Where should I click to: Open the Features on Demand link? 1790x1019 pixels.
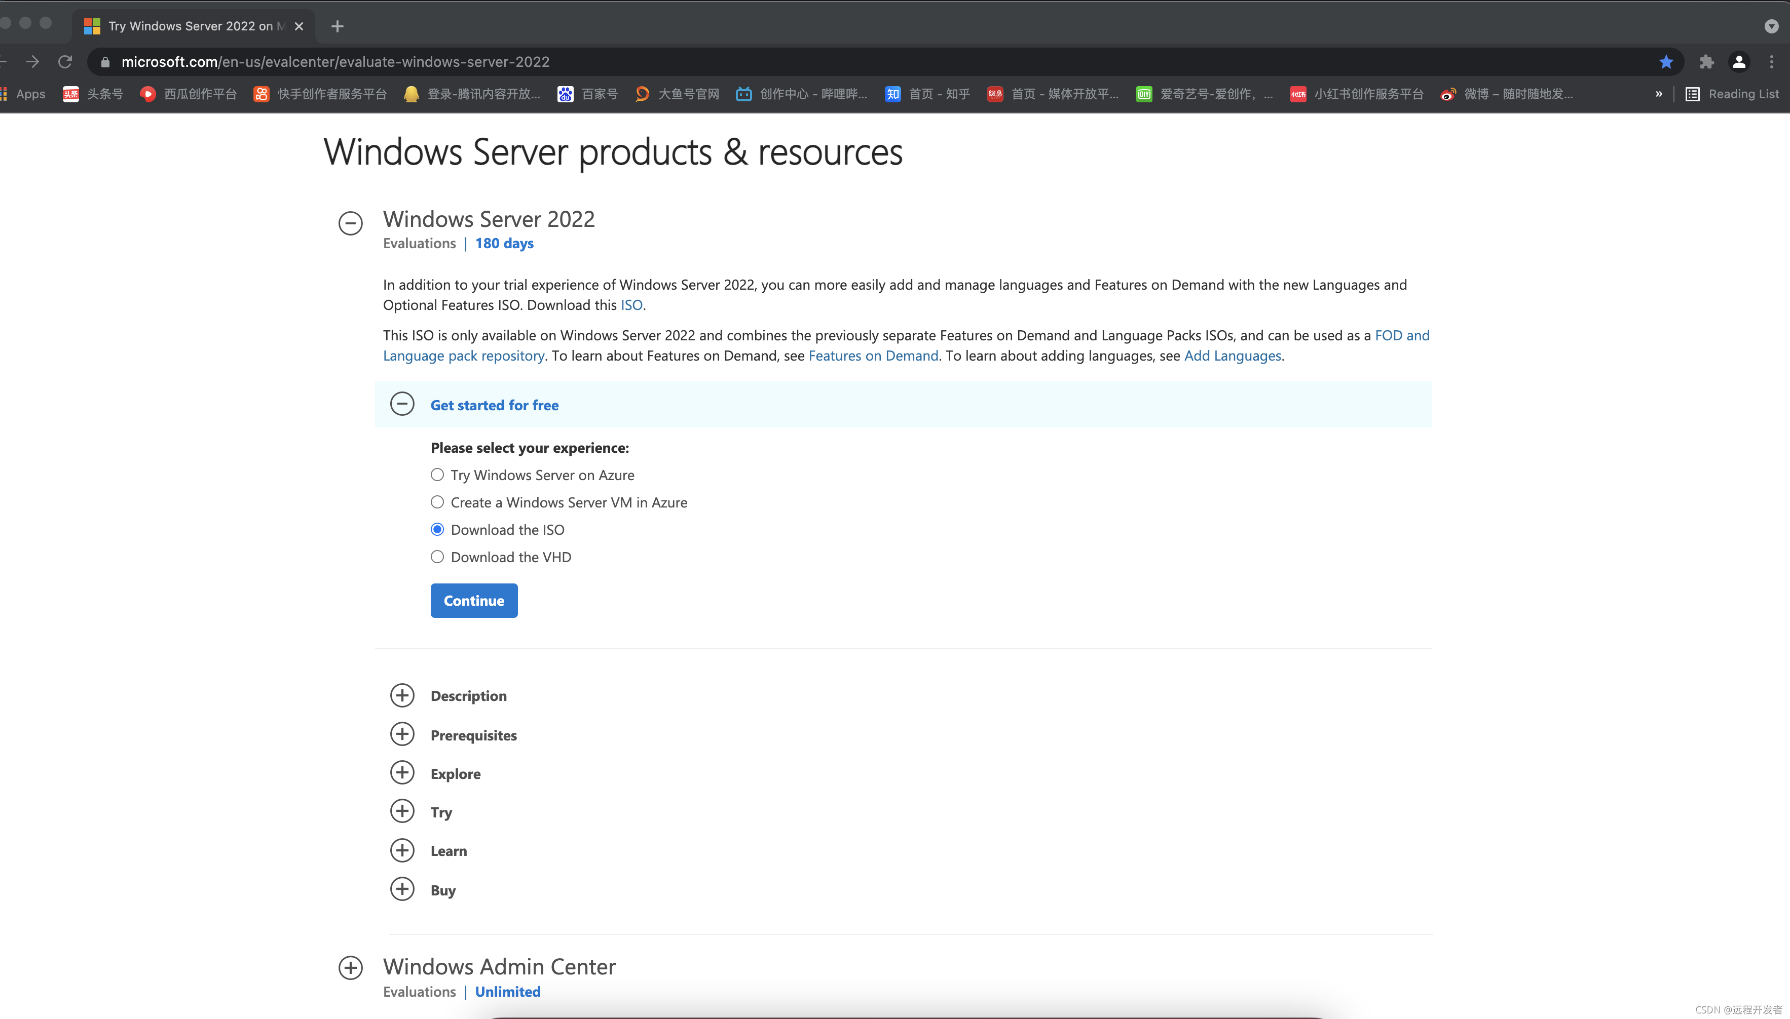873,356
